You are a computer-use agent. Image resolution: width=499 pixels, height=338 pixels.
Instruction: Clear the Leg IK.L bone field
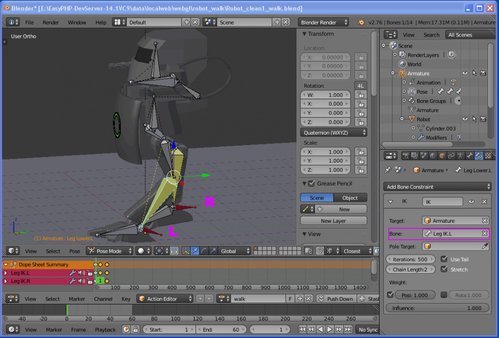[485, 233]
